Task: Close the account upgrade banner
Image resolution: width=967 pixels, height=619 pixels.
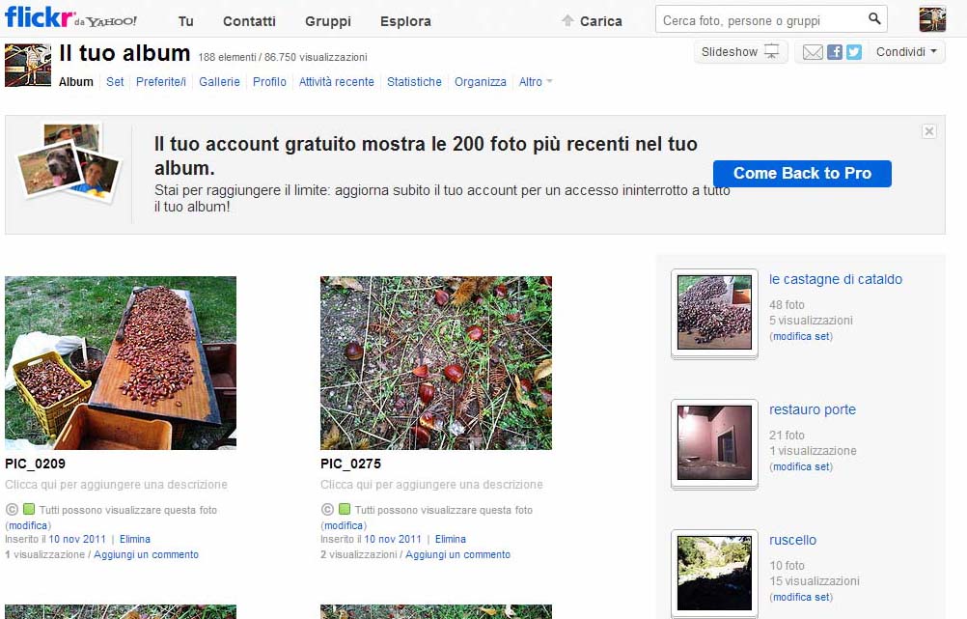Action: [x=928, y=131]
